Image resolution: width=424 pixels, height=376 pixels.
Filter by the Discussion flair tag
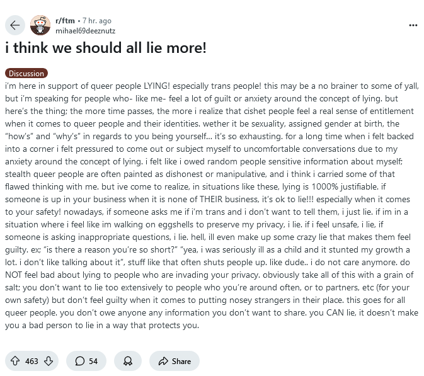tap(26, 74)
